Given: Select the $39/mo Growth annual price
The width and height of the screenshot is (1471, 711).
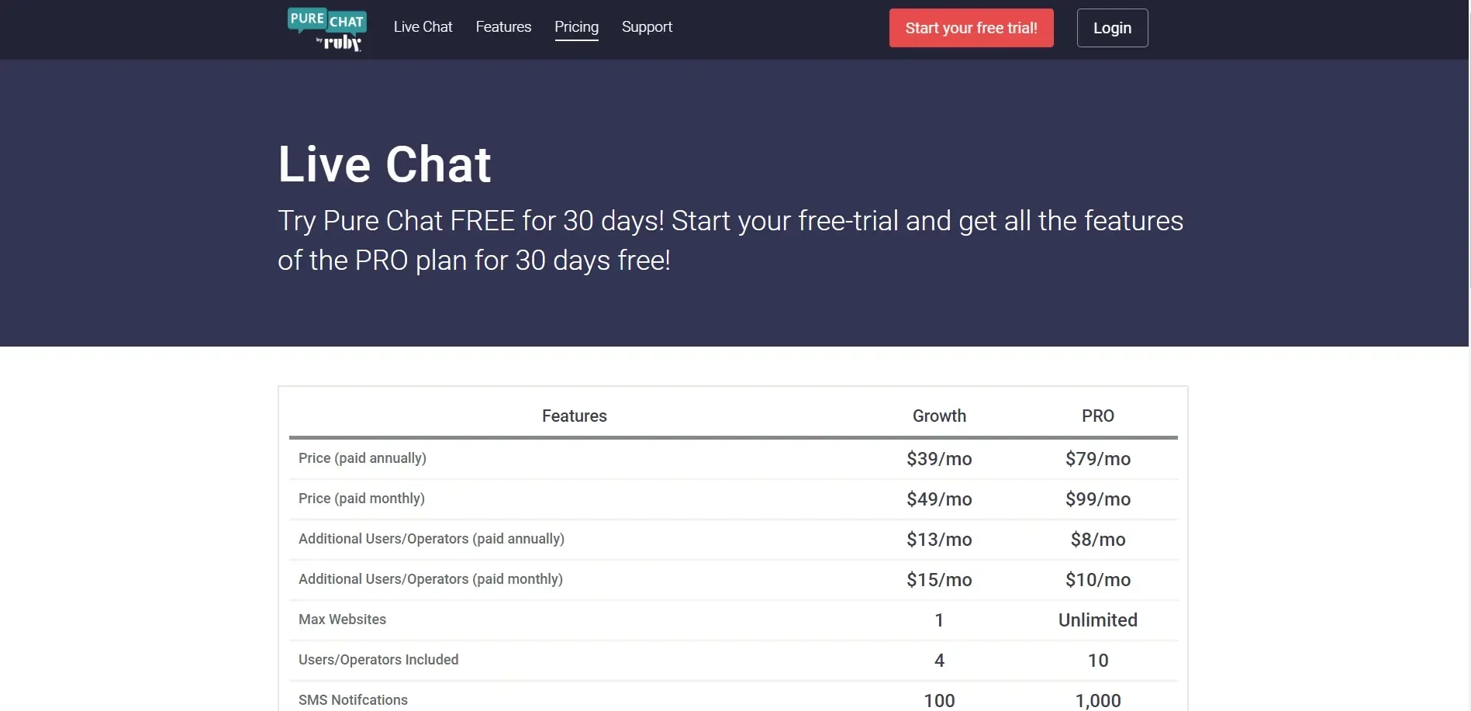Looking at the screenshot, I should click(x=939, y=459).
